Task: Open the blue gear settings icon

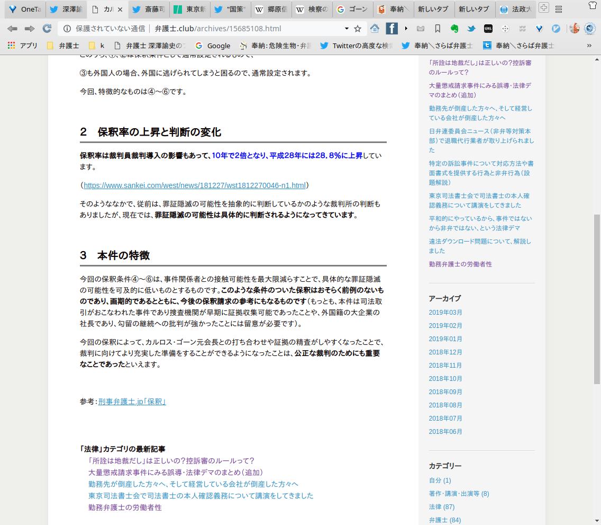Action: [x=590, y=29]
